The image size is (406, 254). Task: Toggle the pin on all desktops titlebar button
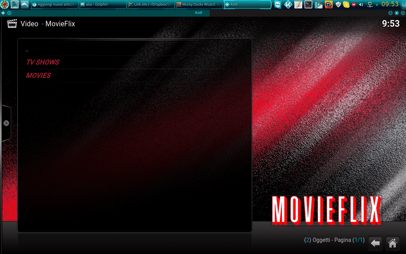[9, 13]
